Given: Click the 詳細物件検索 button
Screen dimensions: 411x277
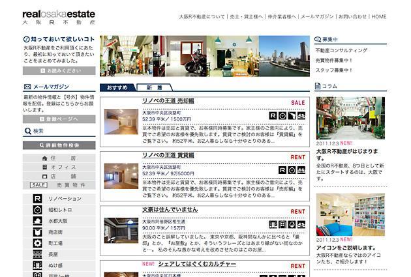Looking at the screenshot, I should [59, 145].
